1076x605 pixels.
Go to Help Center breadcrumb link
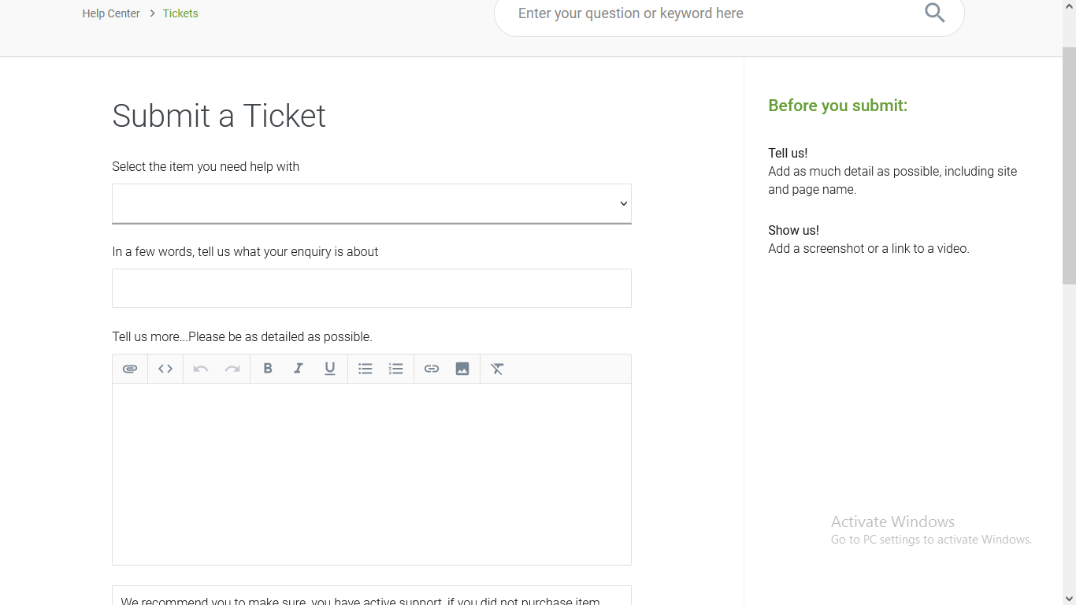[111, 13]
